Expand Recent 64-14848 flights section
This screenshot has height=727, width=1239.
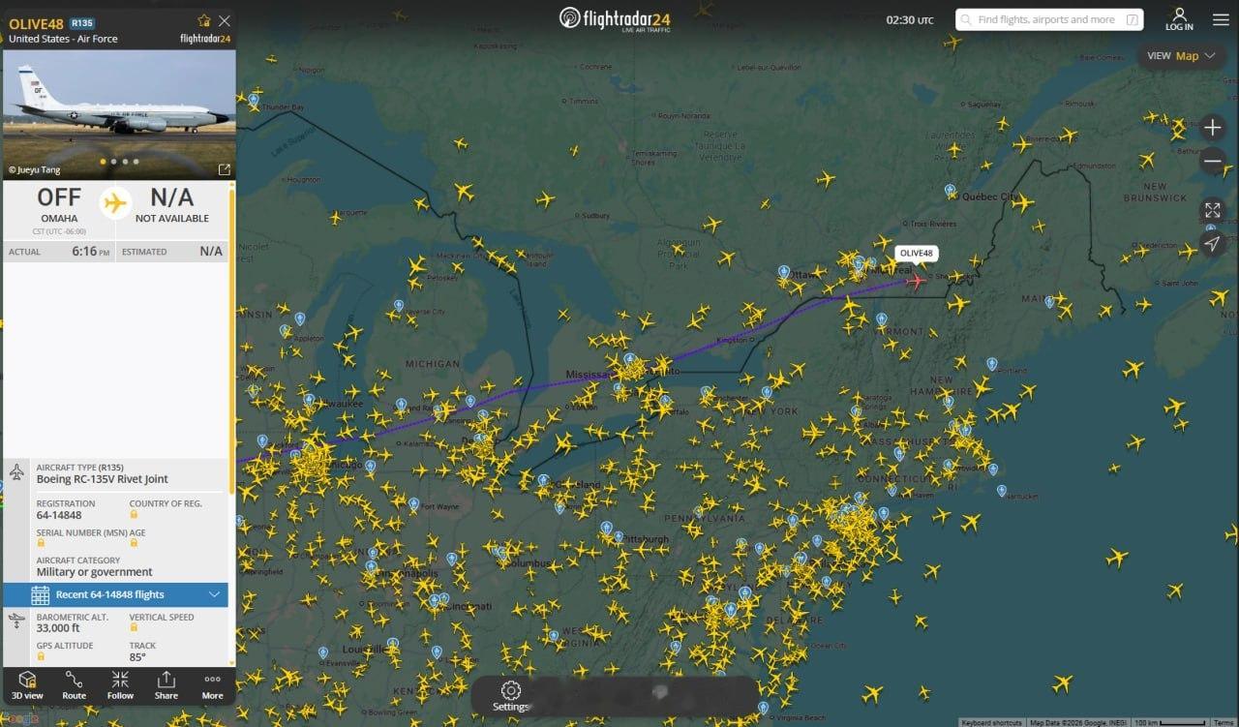tap(116, 594)
